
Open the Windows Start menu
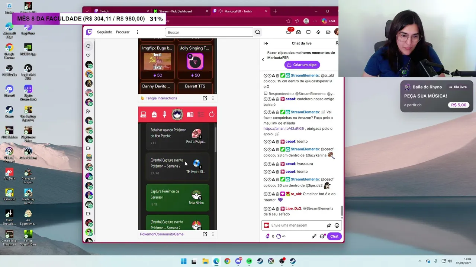coord(183,261)
